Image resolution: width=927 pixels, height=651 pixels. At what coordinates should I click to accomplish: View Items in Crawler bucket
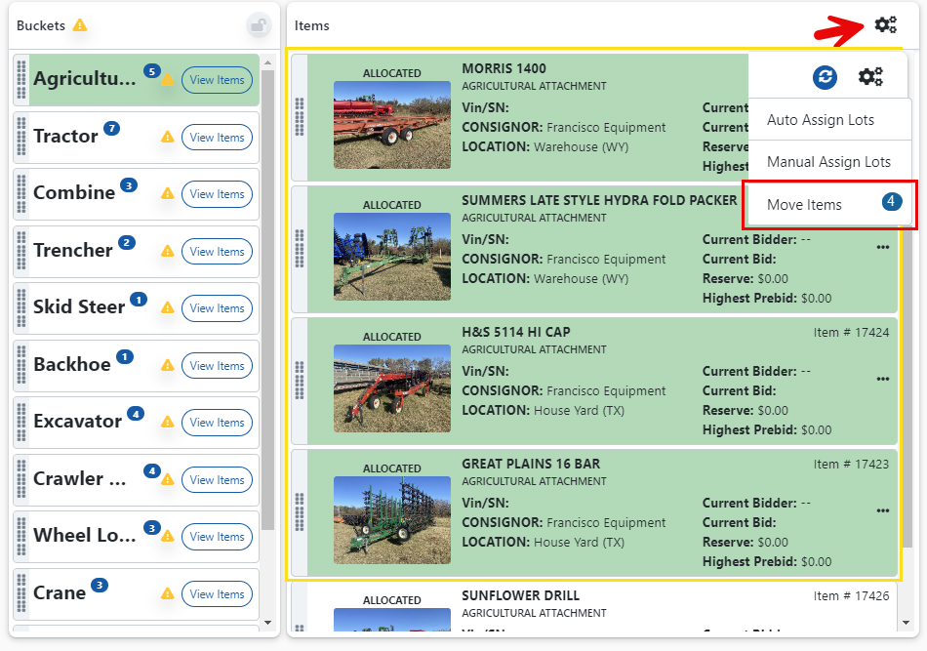pos(217,479)
